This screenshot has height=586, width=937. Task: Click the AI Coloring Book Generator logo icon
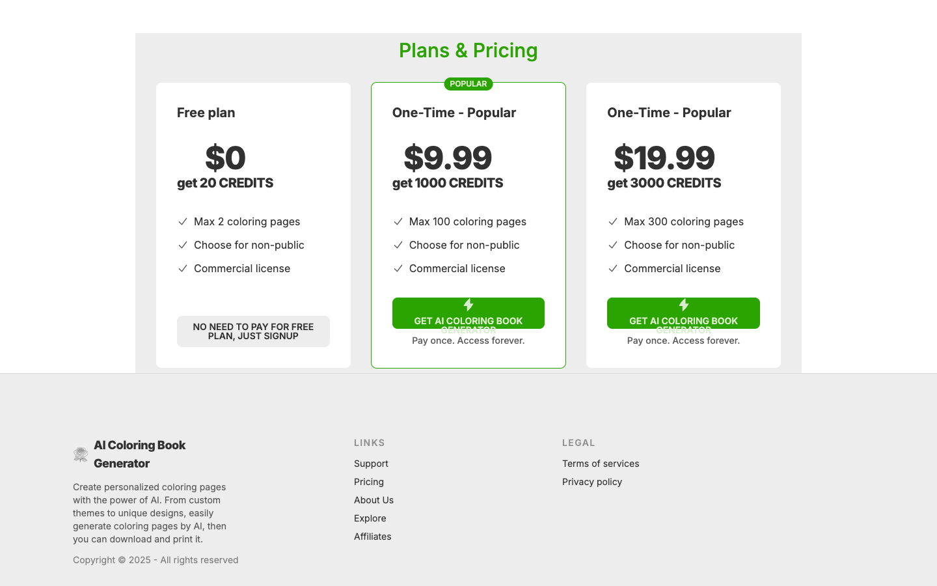[x=81, y=454]
